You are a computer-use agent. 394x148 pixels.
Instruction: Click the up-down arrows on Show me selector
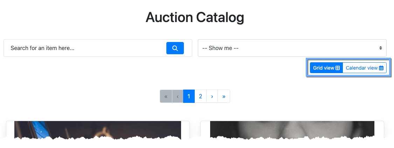pyautogui.click(x=380, y=48)
